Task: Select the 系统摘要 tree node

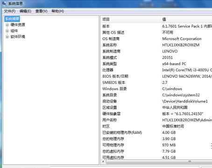Action: pyautogui.click(x=12, y=19)
